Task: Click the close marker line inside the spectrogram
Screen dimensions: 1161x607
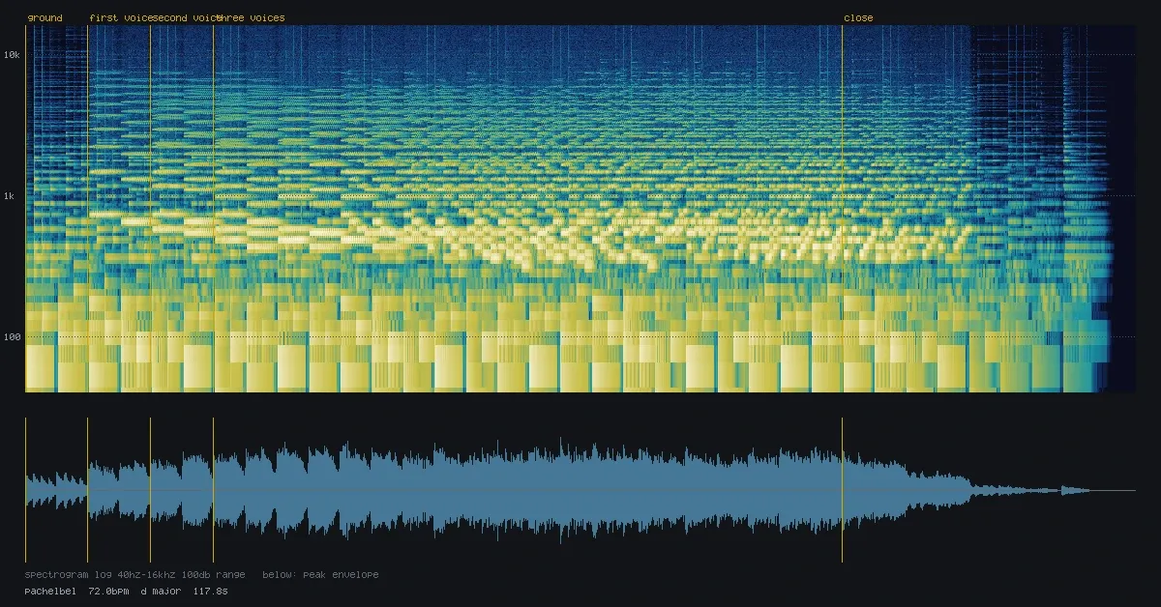Action: pos(843,209)
